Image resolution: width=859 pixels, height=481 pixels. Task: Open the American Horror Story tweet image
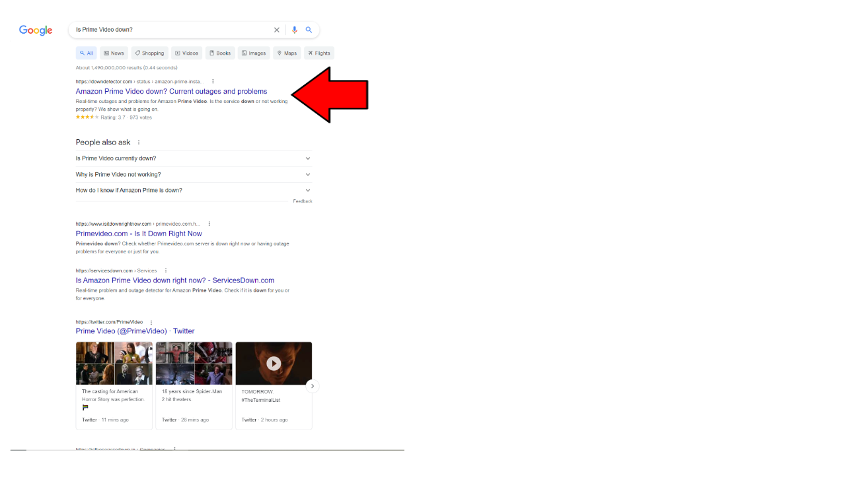(114, 363)
